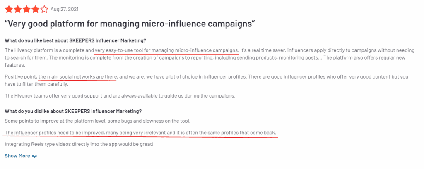The height and width of the screenshot is (169, 424).
Task: Click the 'Positive point' paragraph start
Action: [21, 77]
